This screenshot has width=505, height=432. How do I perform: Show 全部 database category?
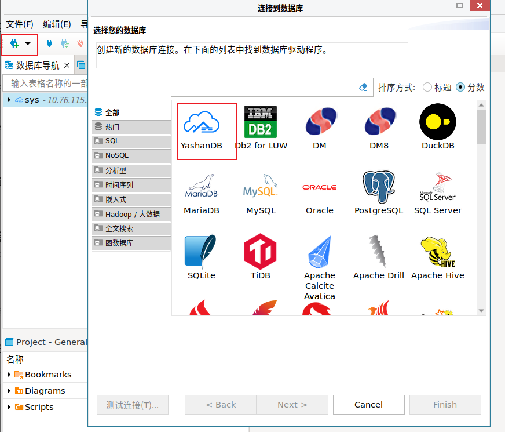tap(131, 112)
